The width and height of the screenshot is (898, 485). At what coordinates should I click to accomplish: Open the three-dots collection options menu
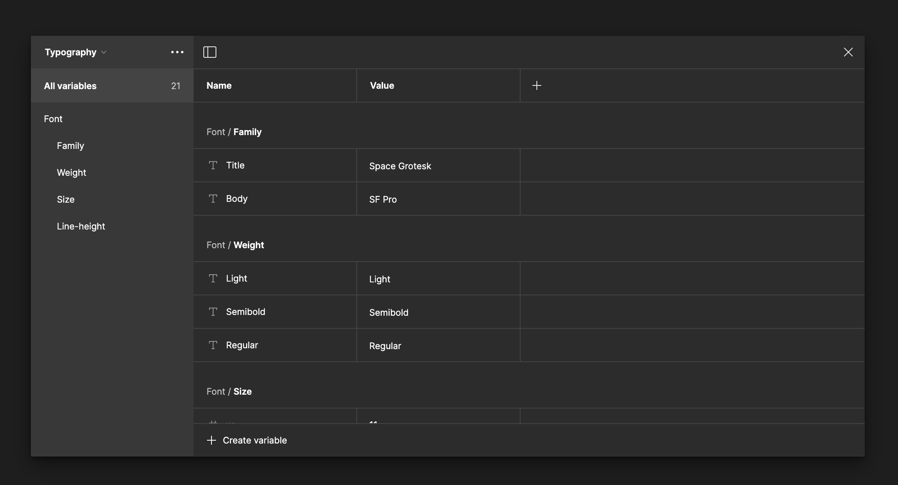(x=177, y=52)
